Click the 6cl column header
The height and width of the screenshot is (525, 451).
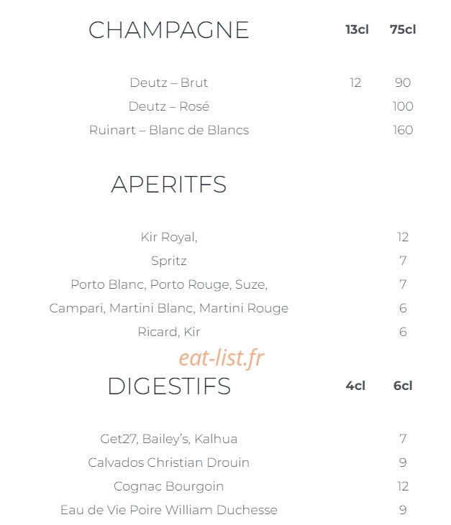coord(403,386)
